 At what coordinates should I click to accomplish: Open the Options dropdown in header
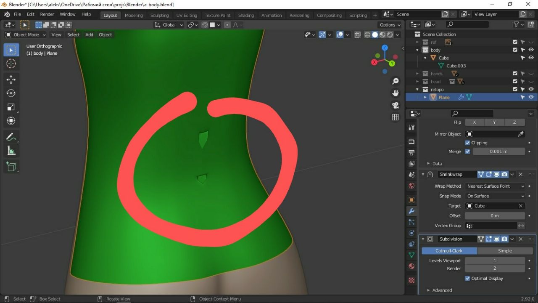point(390,25)
